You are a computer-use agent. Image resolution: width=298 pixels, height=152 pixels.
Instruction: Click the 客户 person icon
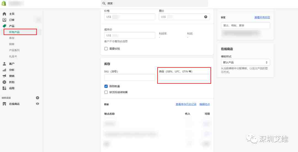coord(4,64)
